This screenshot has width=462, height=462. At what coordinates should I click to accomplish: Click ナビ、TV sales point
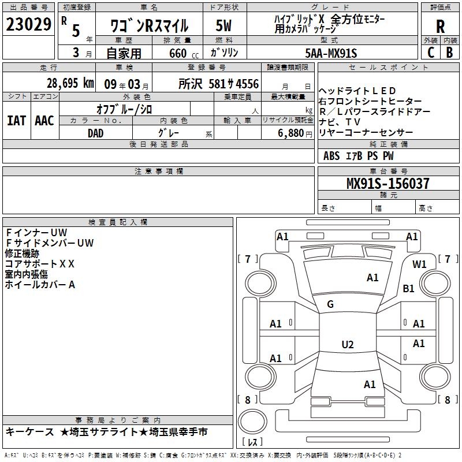(x=340, y=122)
